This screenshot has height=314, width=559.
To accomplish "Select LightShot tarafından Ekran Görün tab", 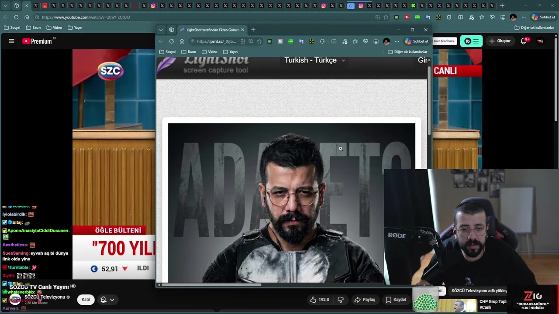I will click(212, 30).
